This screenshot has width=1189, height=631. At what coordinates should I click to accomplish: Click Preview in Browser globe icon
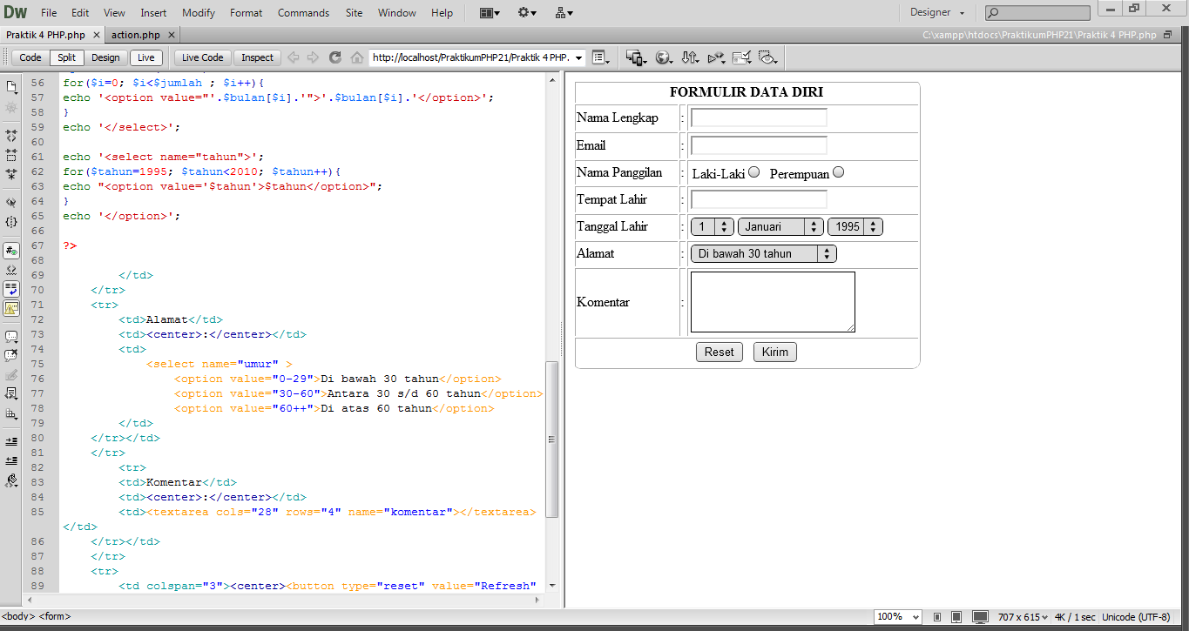pos(665,57)
